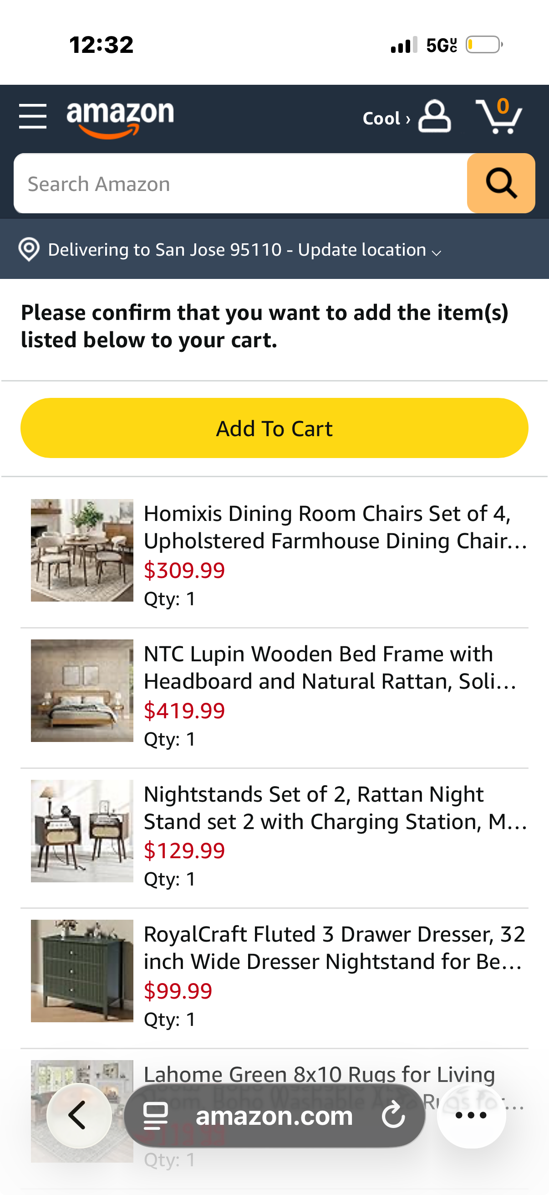Tap the delivery location pin icon
This screenshot has height=1195, width=549.
pyautogui.click(x=29, y=250)
